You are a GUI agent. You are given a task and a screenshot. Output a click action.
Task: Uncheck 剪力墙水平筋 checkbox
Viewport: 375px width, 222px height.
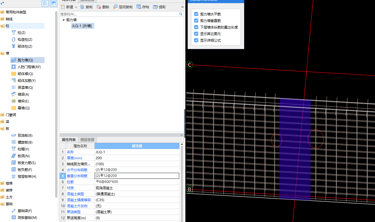196,14
